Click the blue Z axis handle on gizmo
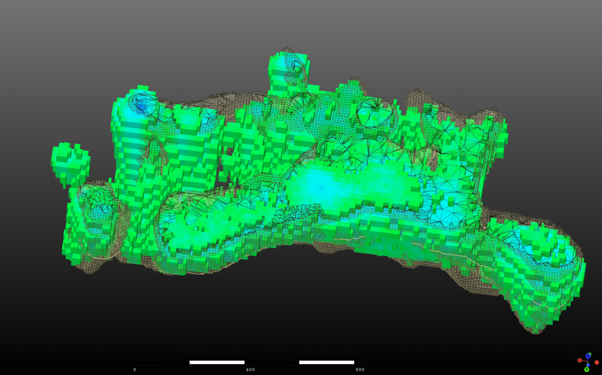The width and height of the screenshot is (602, 375). (x=588, y=356)
